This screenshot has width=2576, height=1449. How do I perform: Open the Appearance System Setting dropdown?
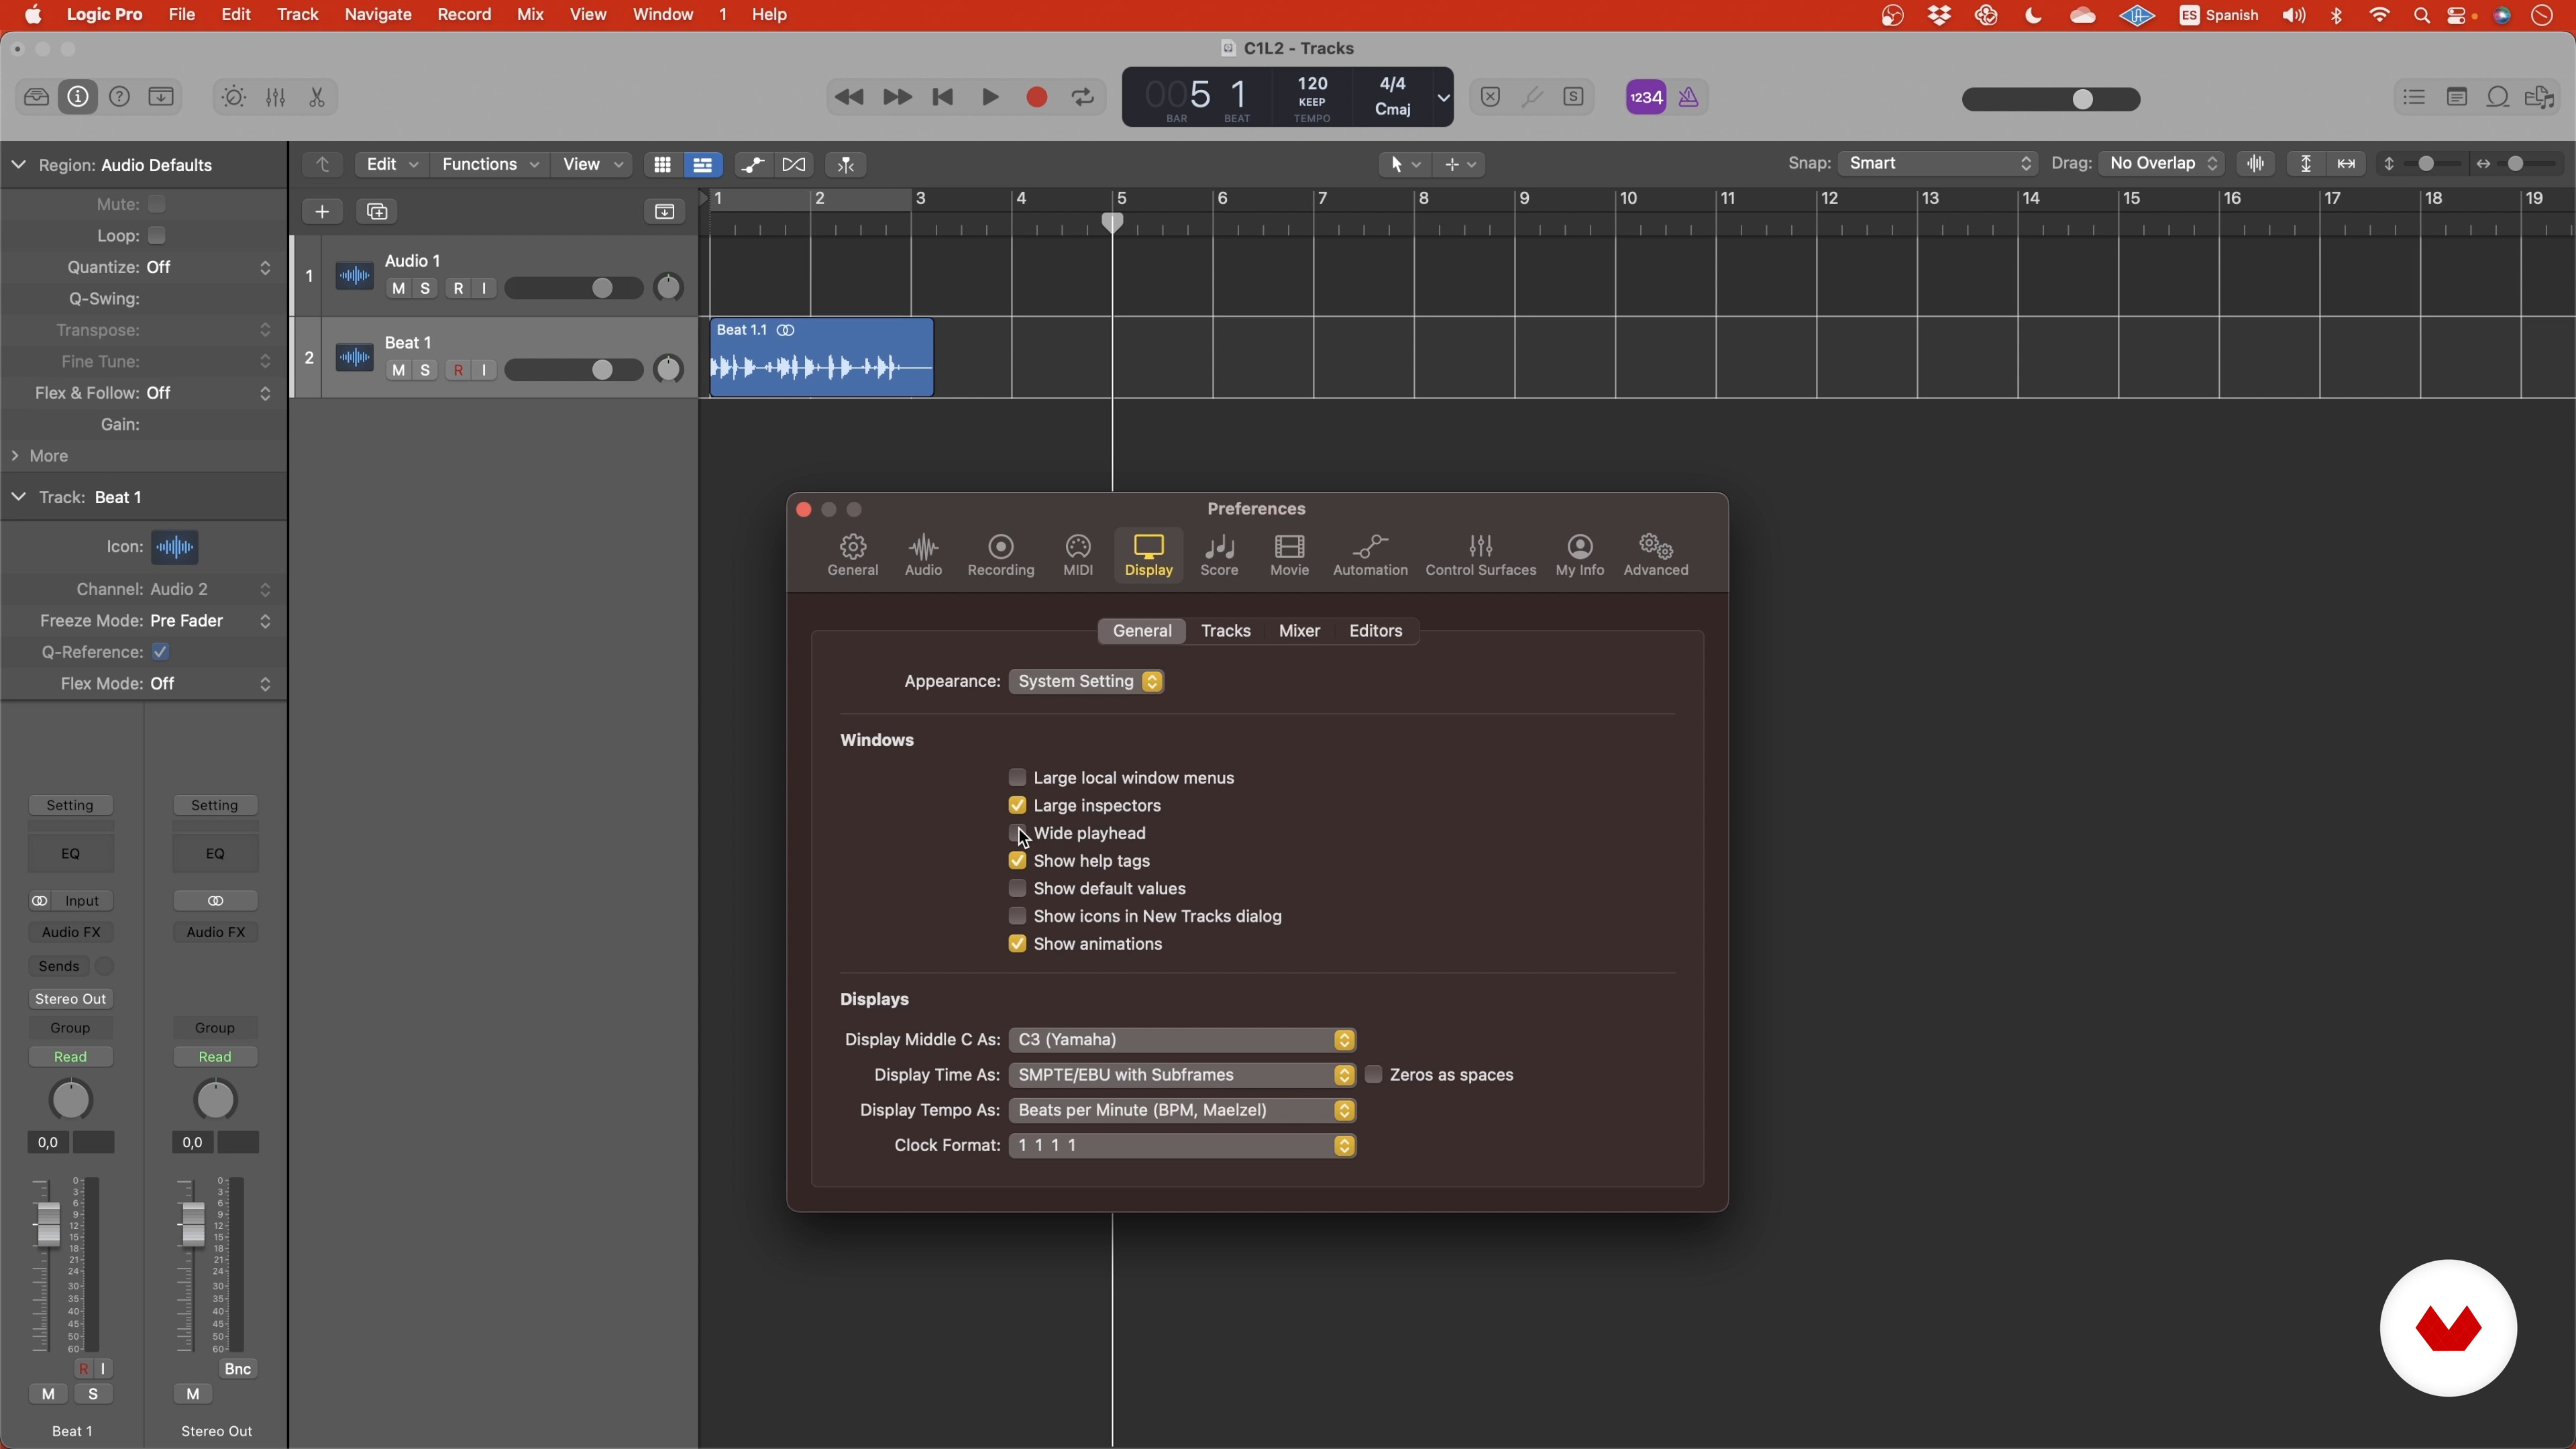pos(1087,681)
